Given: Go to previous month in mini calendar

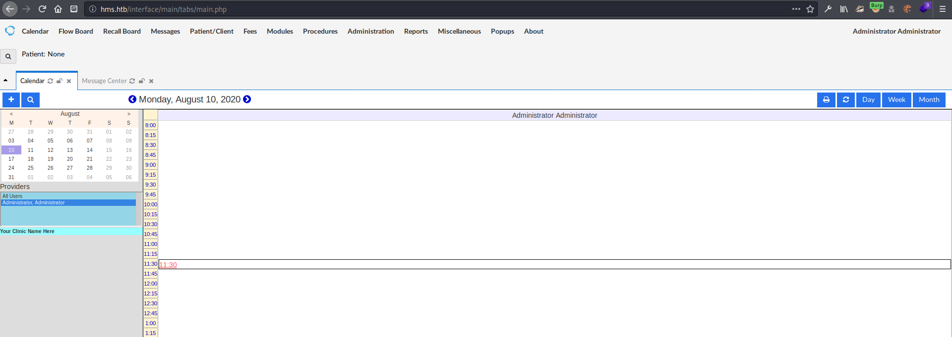Looking at the screenshot, I should 11,114.
